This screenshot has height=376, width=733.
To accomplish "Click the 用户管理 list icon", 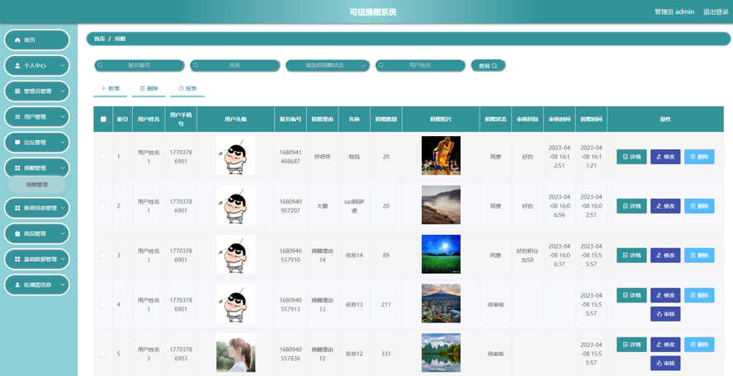I will 18,117.
